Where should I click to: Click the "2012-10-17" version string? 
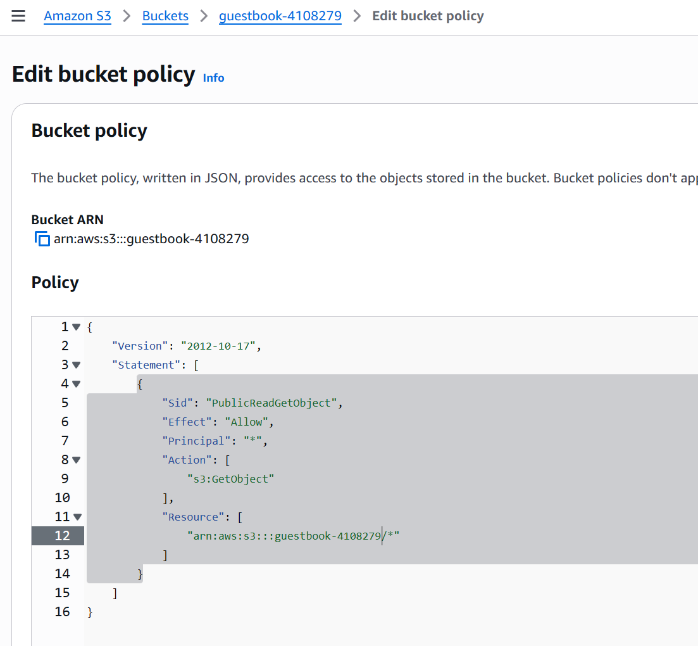coord(218,346)
